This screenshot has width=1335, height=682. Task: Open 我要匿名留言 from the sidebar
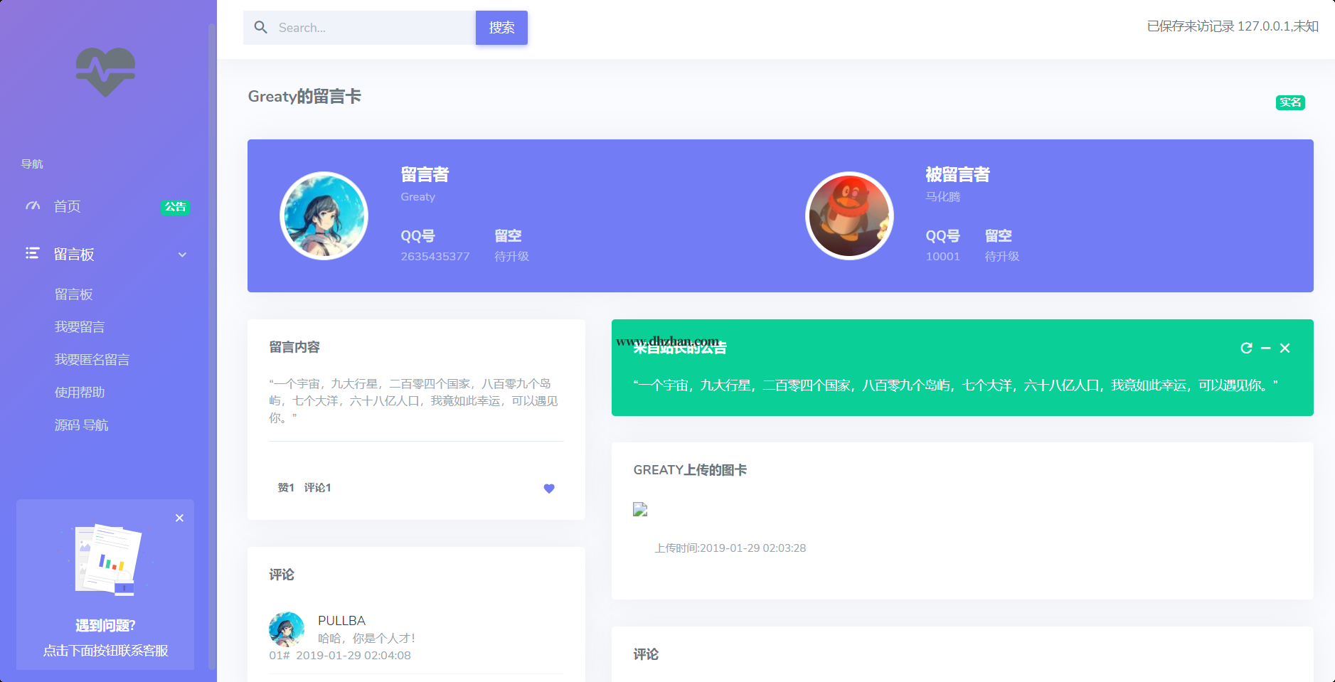(x=92, y=360)
